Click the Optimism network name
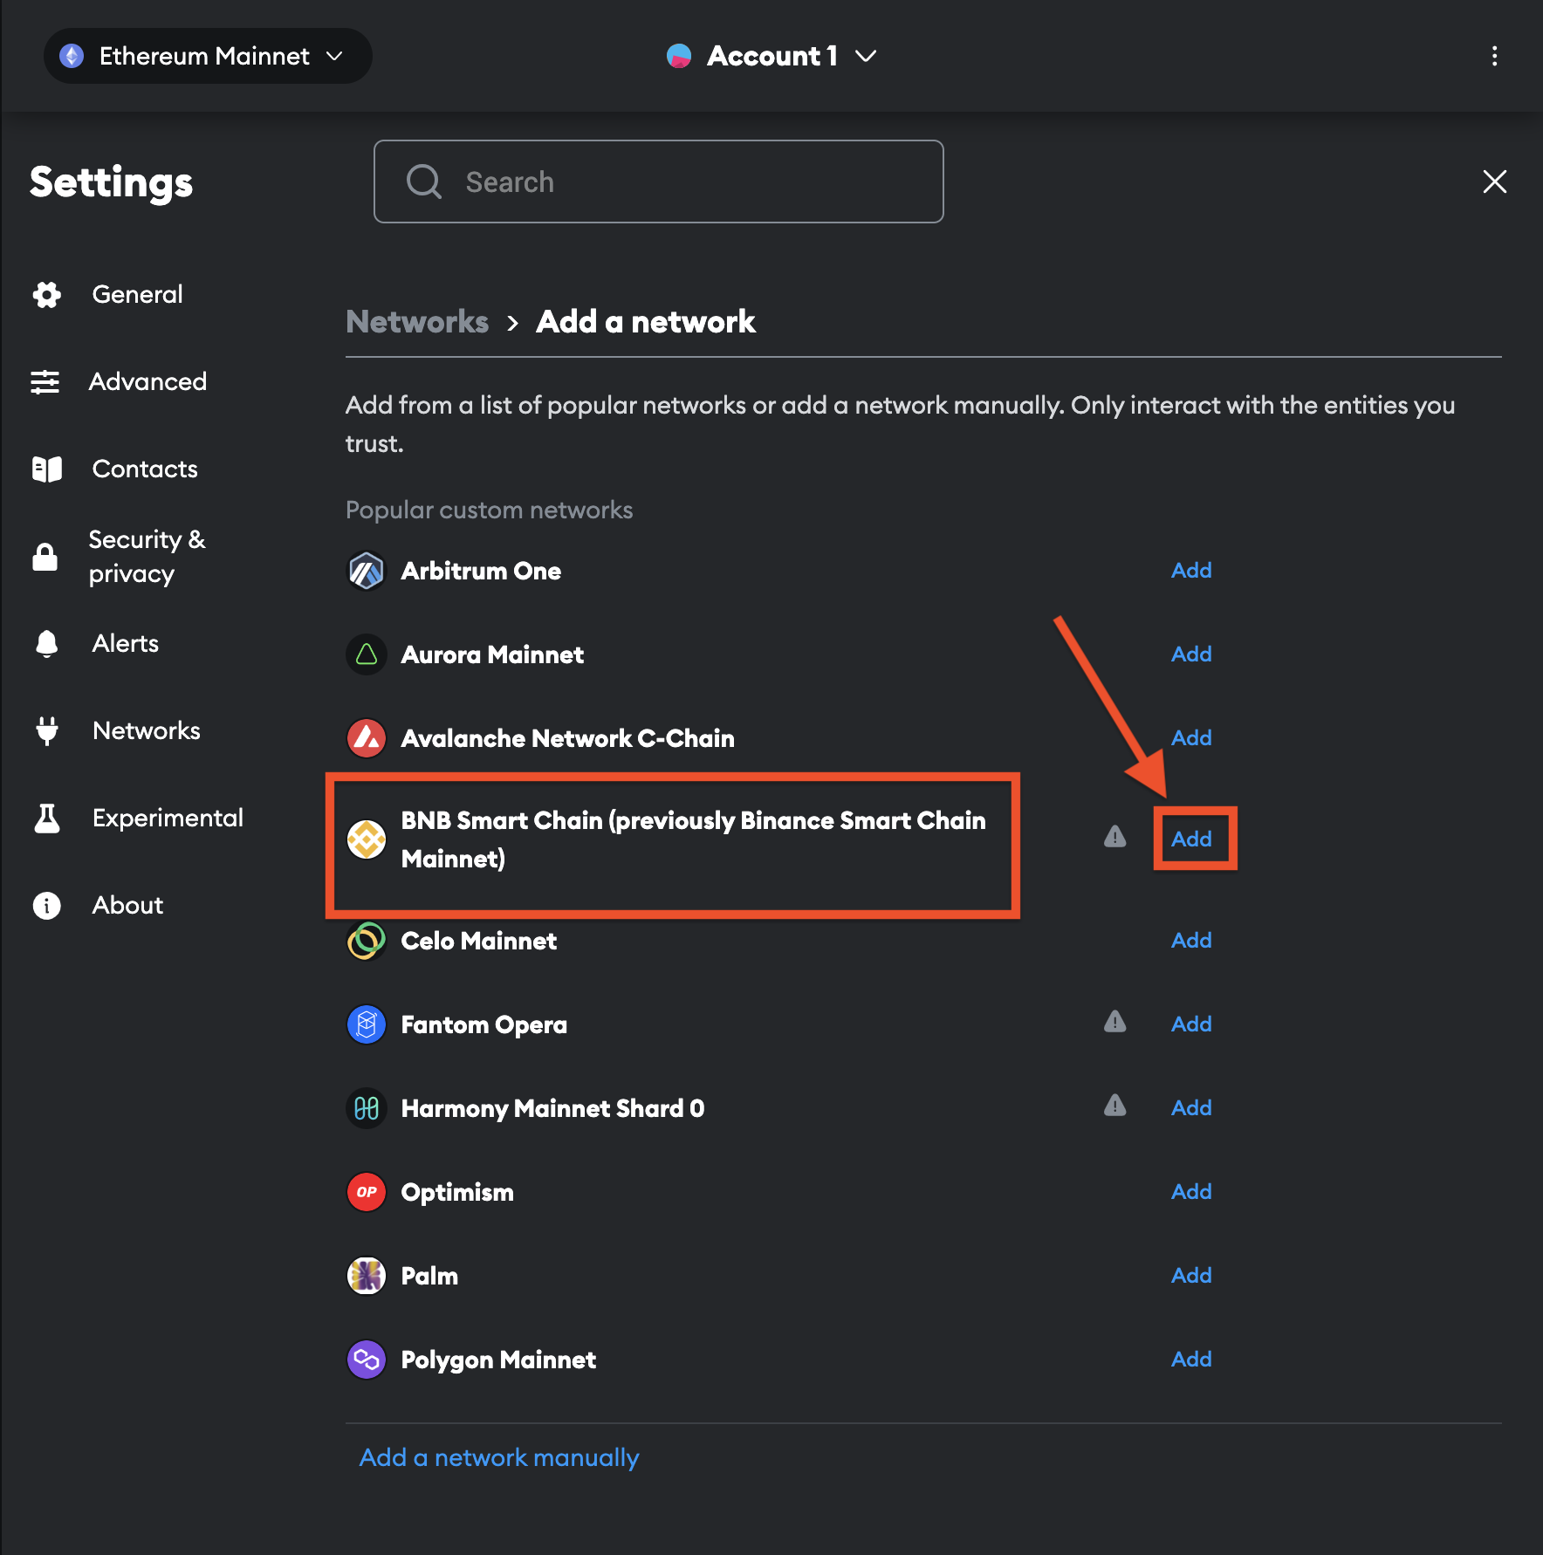This screenshot has height=1555, width=1543. (x=457, y=1192)
